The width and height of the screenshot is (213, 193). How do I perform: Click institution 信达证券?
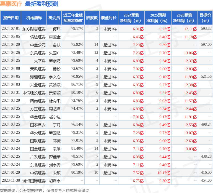click(x=38, y=37)
